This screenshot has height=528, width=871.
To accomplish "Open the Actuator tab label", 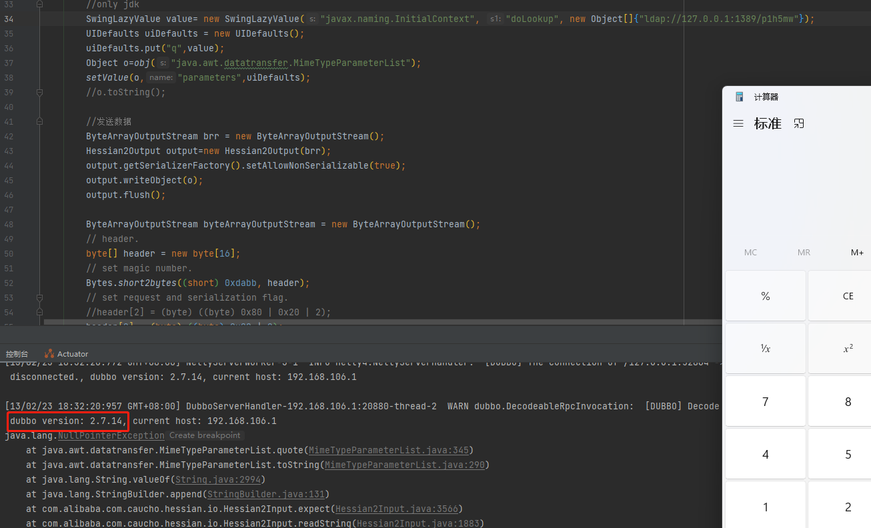I will pyautogui.click(x=73, y=354).
